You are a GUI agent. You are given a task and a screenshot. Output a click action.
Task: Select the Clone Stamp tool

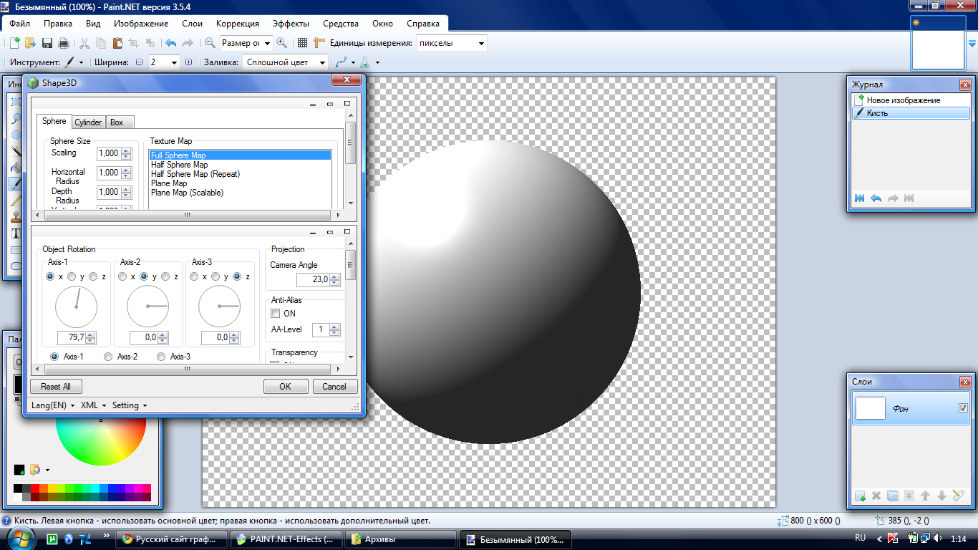click(x=16, y=218)
